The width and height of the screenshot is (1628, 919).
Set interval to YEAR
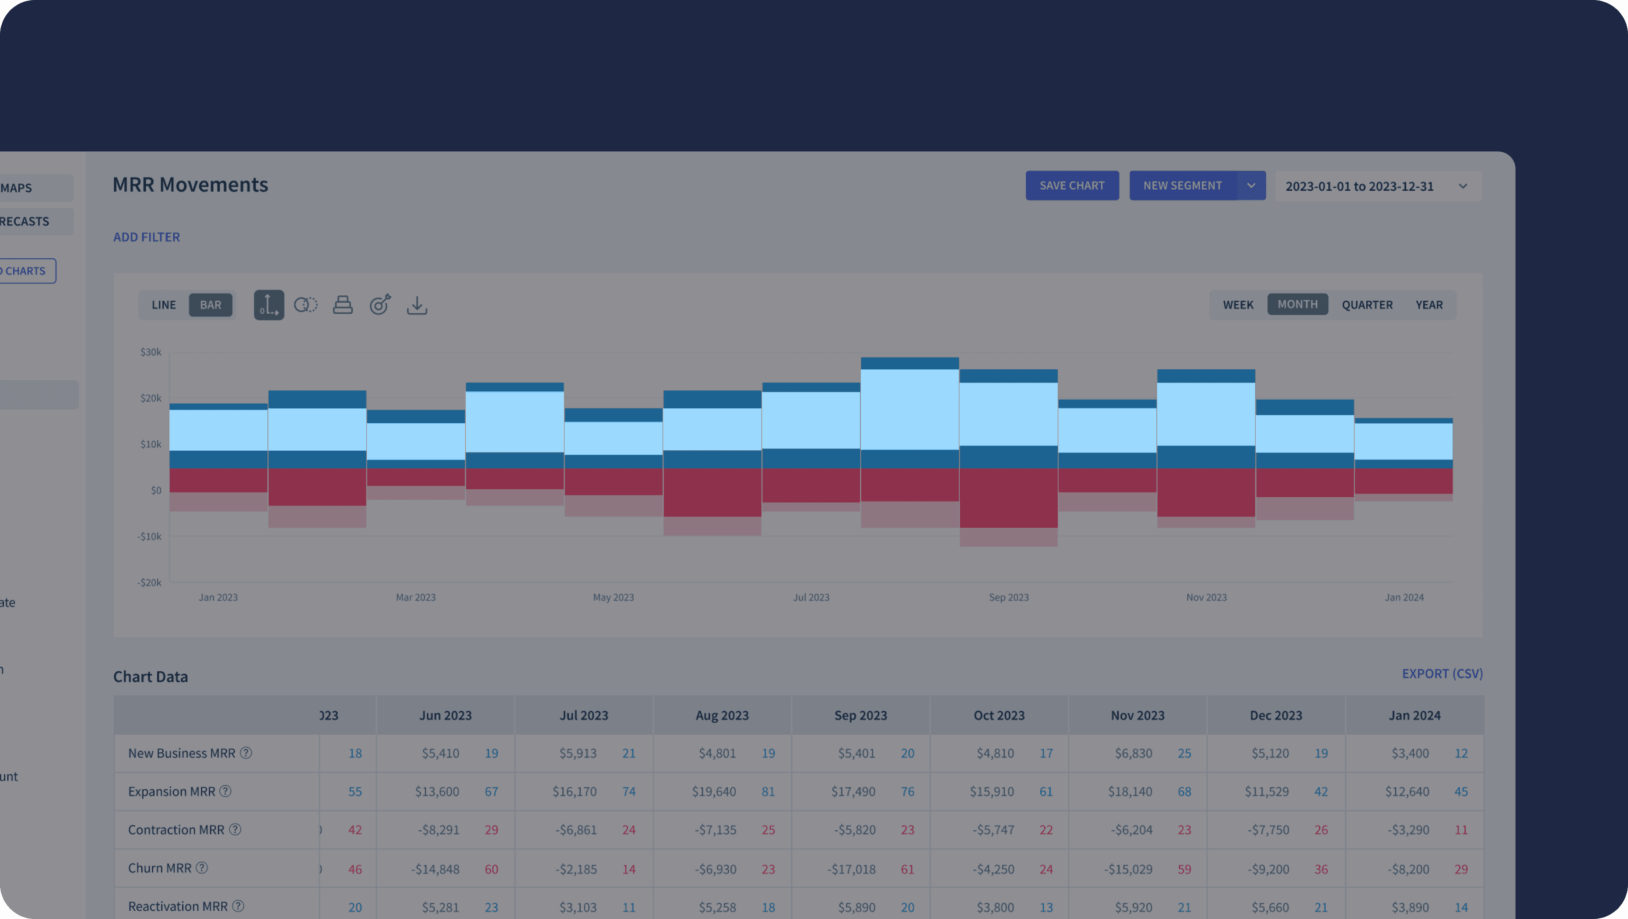1429,305
